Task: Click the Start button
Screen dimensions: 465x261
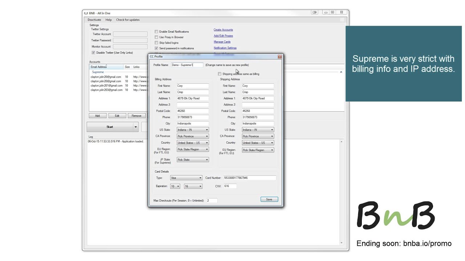Action: pyautogui.click(x=110, y=127)
